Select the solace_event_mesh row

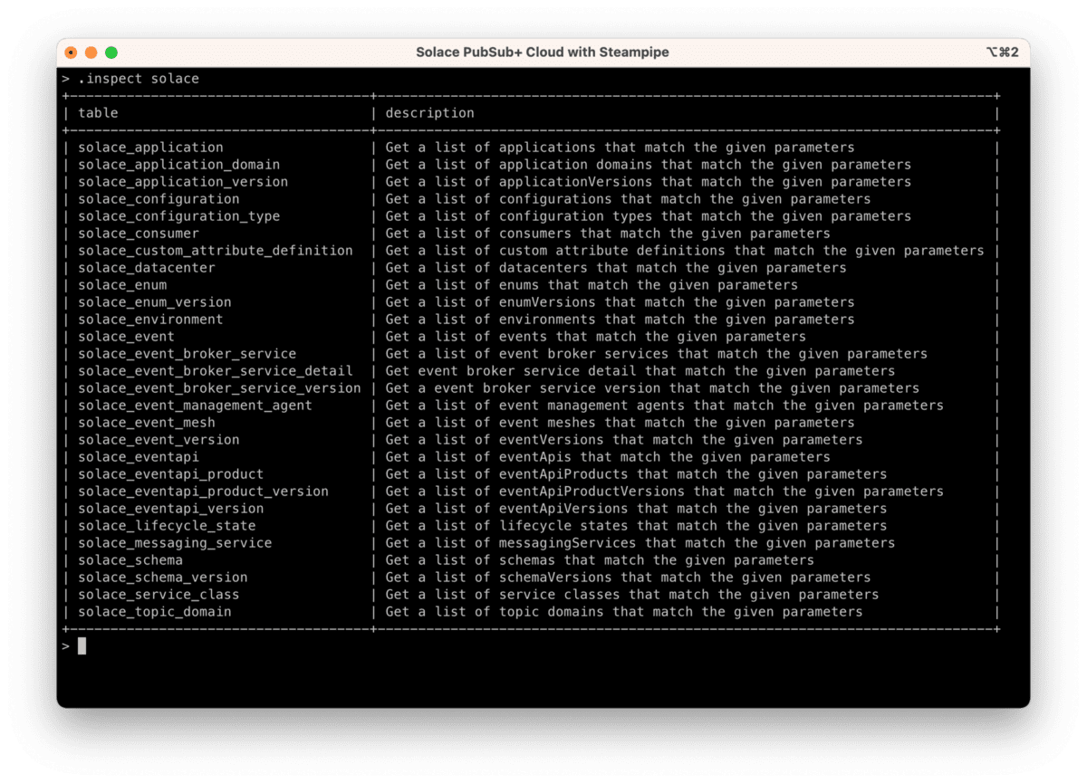(x=147, y=422)
